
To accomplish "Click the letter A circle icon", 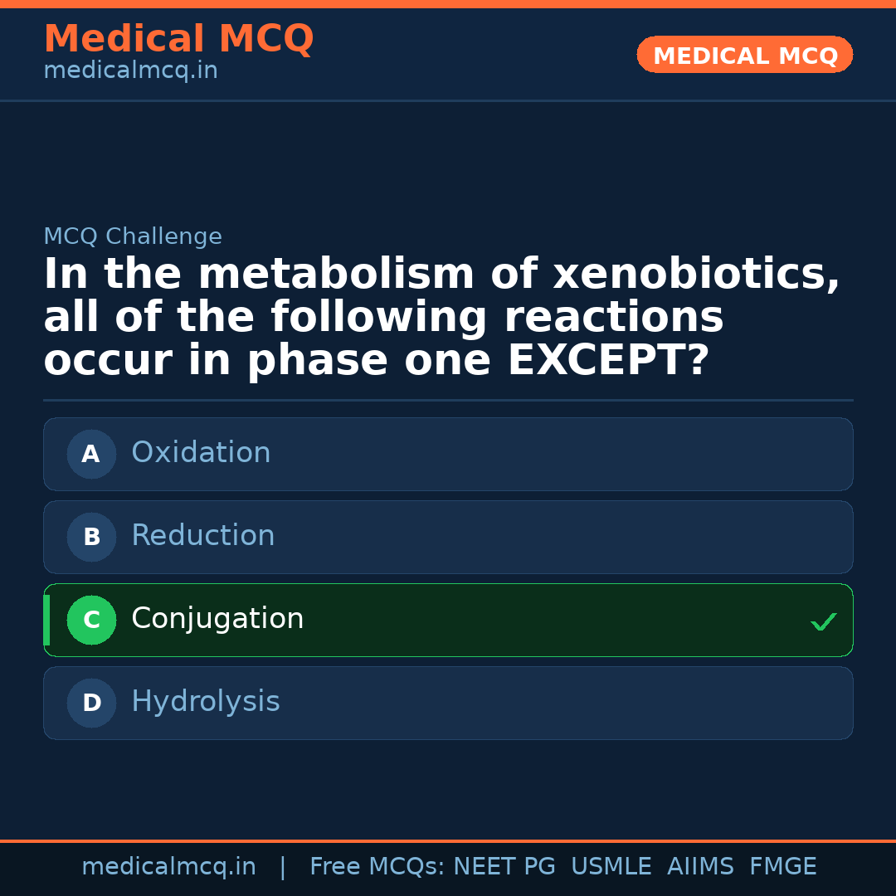I will (91, 454).
